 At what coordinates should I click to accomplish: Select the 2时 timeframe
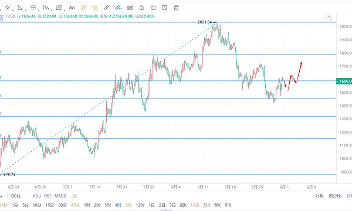97,205
